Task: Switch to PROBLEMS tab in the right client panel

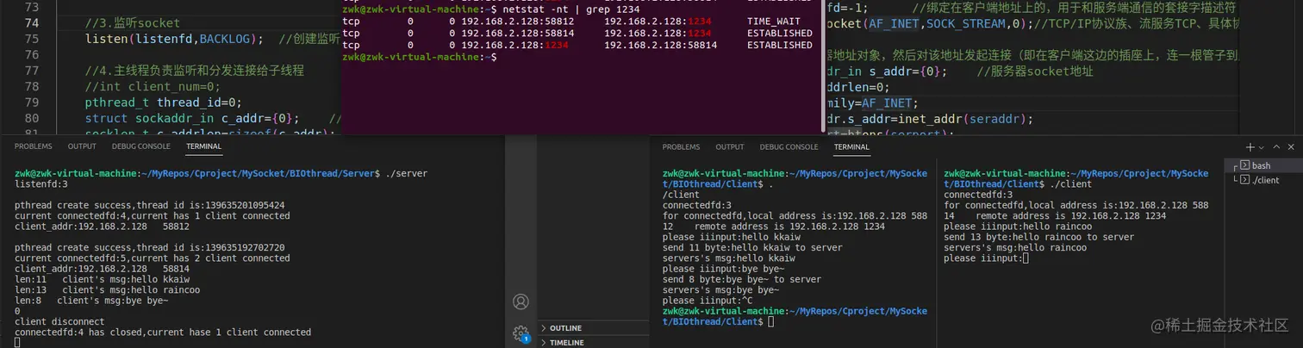Action: (681, 147)
